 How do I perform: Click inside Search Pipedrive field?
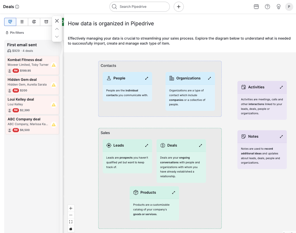[139, 7]
